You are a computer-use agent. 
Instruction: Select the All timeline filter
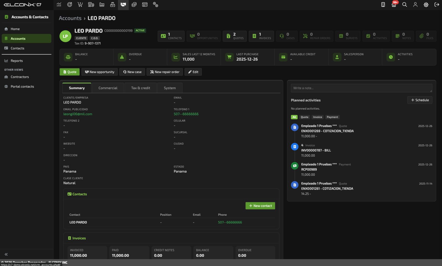coord(294,117)
